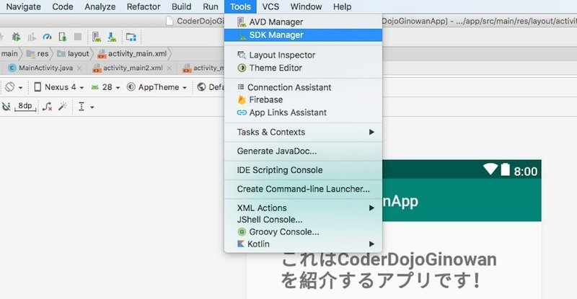This screenshot has height=299, width=577.
Task: Open SDK Manager from the toolbar icon
Action: (x=112, y=37)
